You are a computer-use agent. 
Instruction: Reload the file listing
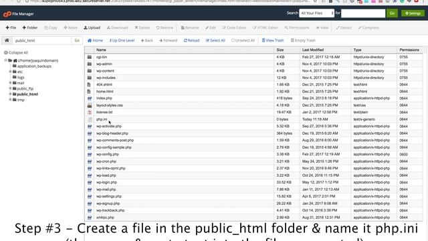click(192, 40)
